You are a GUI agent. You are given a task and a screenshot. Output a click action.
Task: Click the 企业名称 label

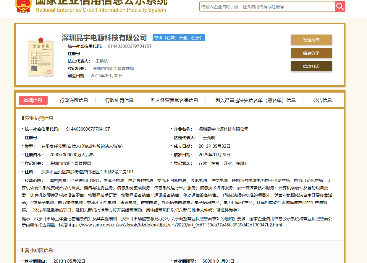coord(183,129)
